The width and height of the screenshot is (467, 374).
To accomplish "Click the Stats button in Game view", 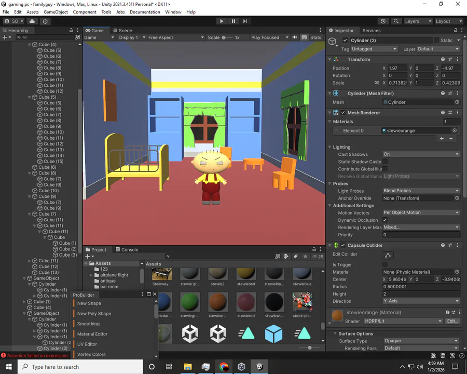I will tap(315, 37).
